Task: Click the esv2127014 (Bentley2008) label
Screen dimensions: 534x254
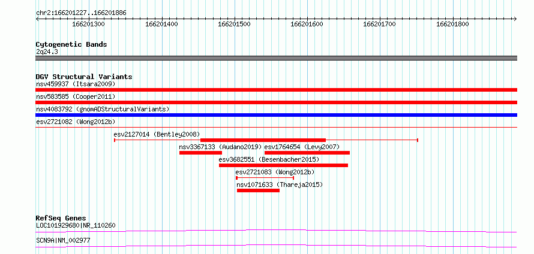Action: [x=157, y=134]
